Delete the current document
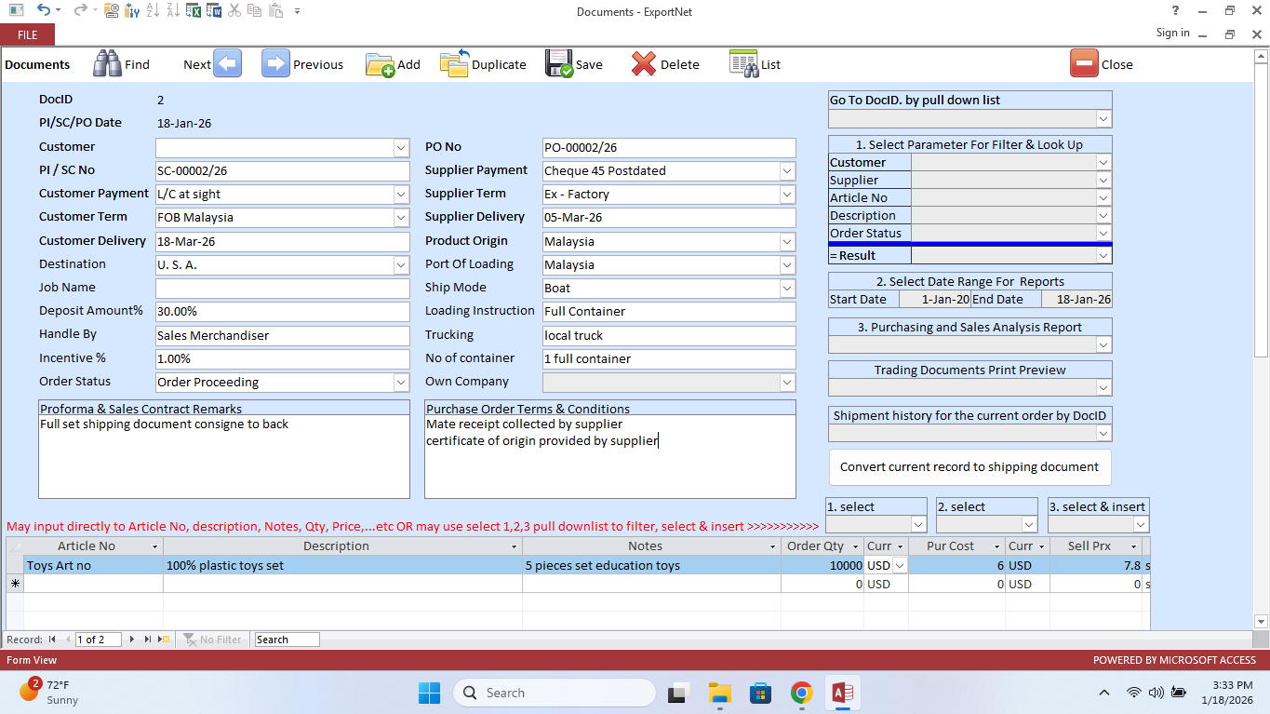Viewport: 1270px width, 714px height. click(x=665, y=63)
